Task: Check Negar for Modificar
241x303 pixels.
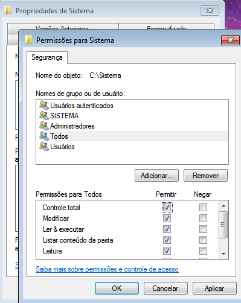Action: tap(203, 218)
